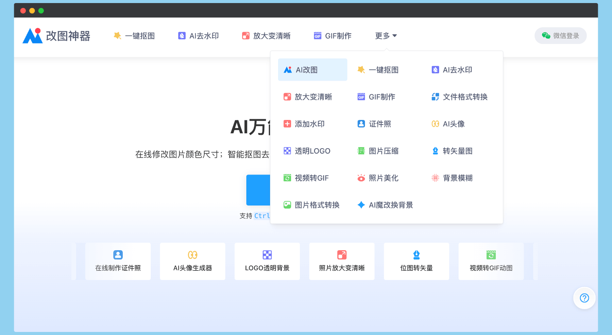
Task: Click the blue upload button
Action: pyautogui.click(x=259, y=190)
